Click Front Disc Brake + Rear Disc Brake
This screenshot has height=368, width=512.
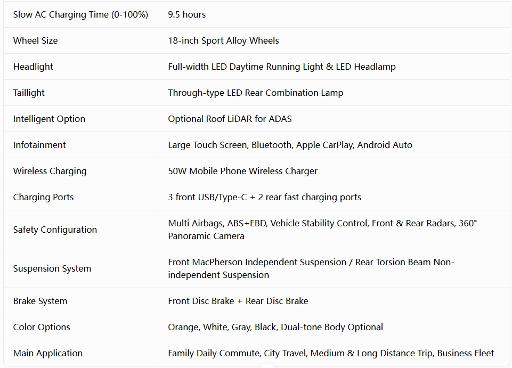tap(238, 301)
